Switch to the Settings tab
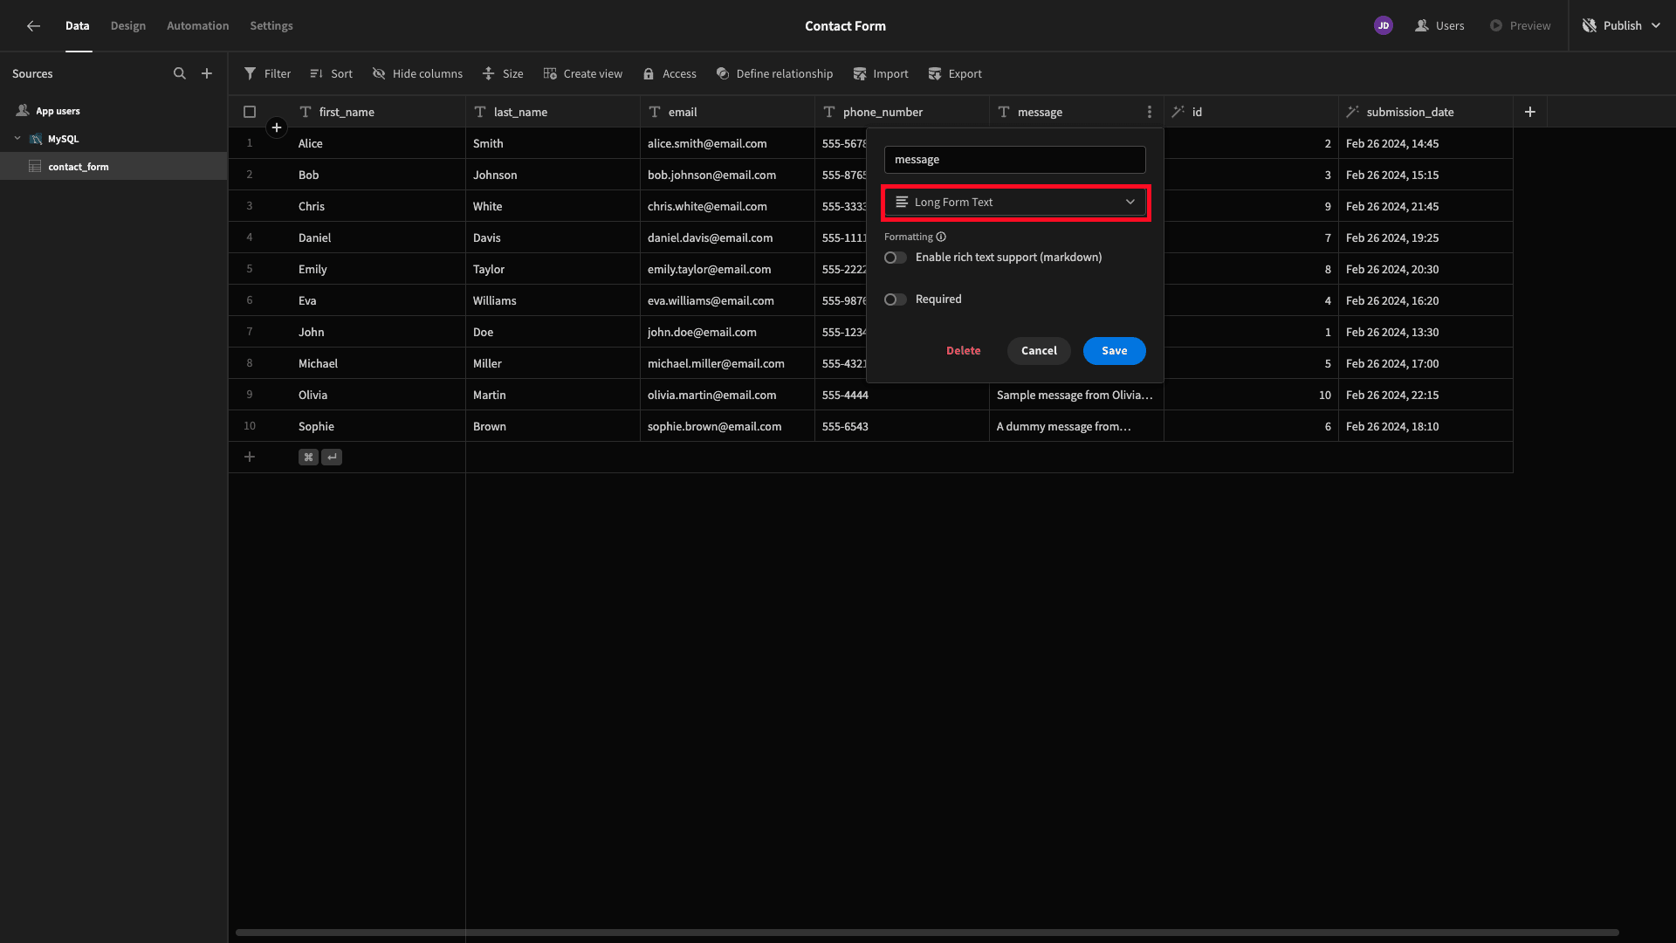The image size is (1676, 943). coord(271,26)
